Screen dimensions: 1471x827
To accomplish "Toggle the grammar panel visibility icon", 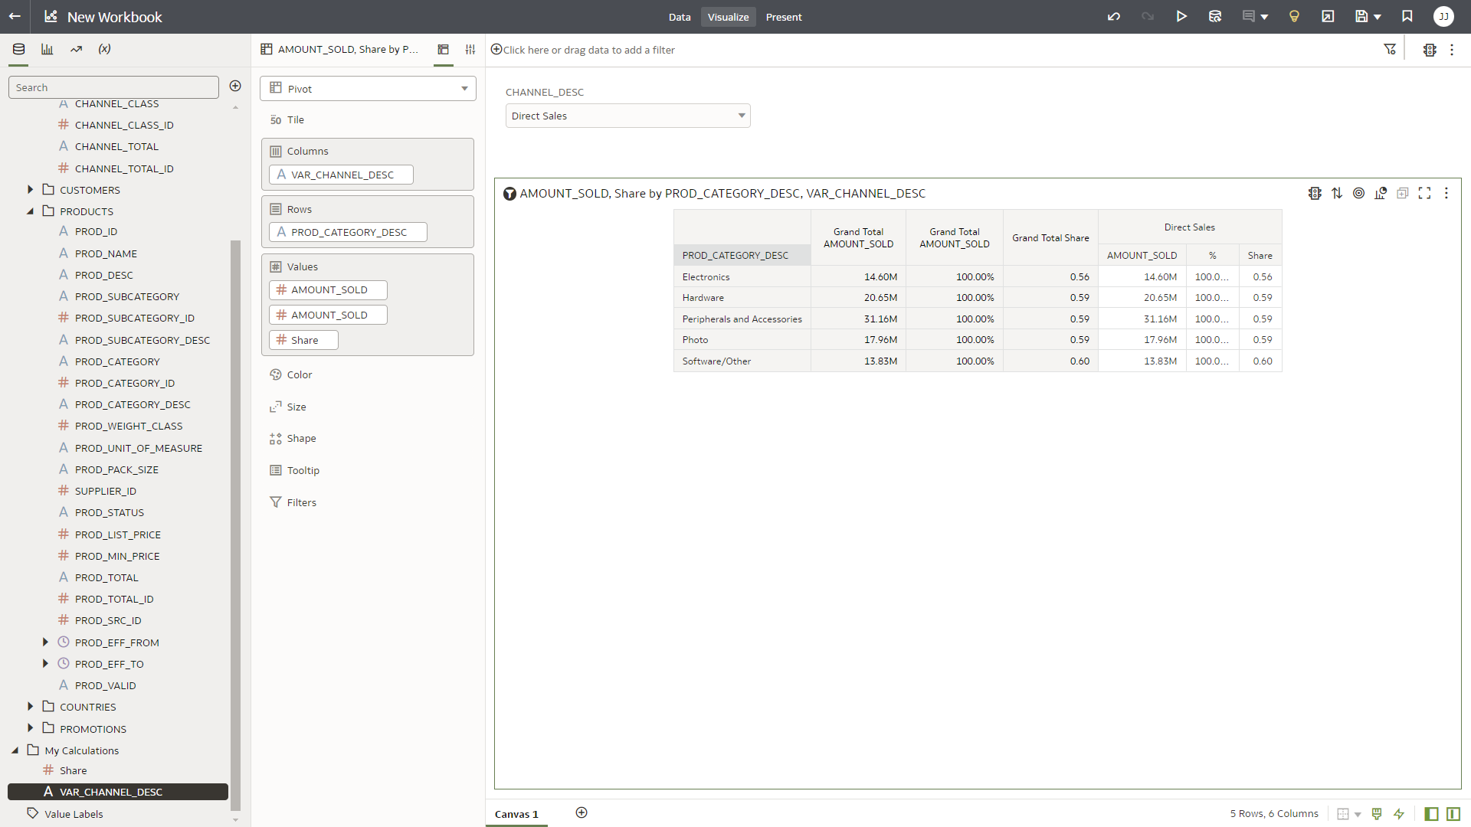I will [x=1453, y=814].
